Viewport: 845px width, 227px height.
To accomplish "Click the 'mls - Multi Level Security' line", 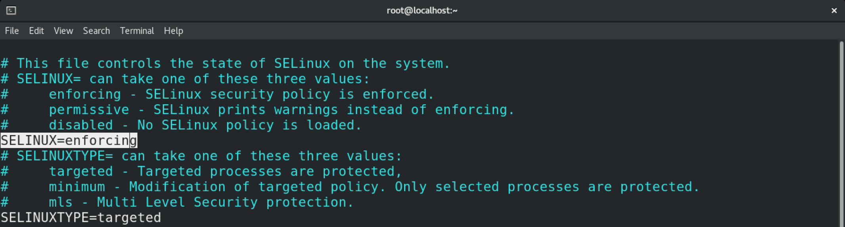I will click(201, 202).
